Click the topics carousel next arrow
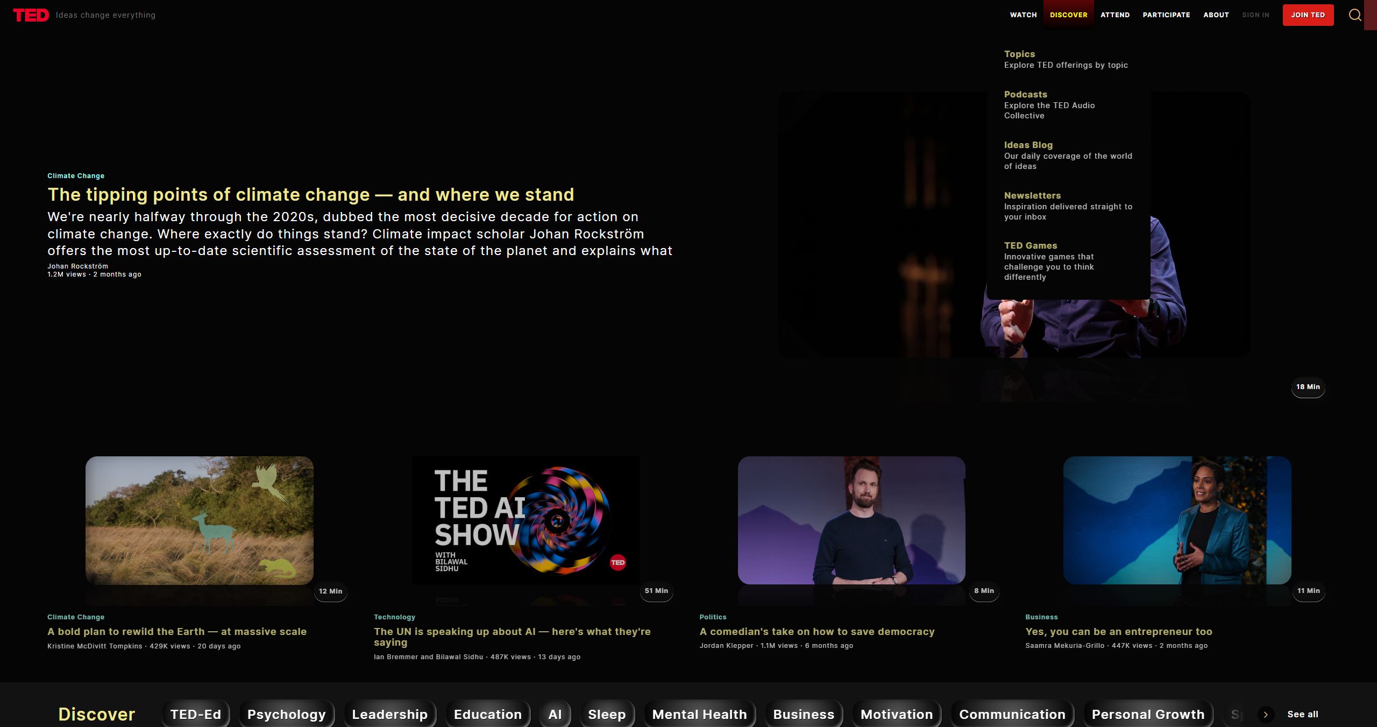 click(x=1266, y=715)
